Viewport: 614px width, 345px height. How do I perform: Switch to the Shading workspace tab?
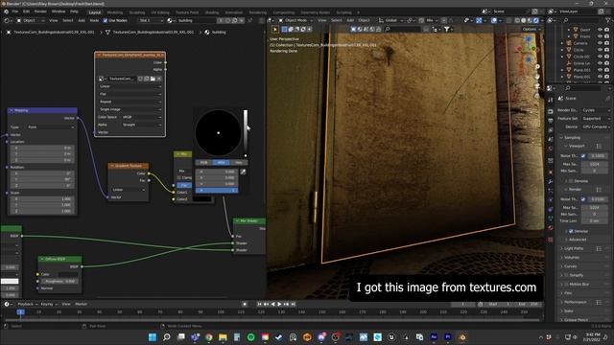pos(212,12)
